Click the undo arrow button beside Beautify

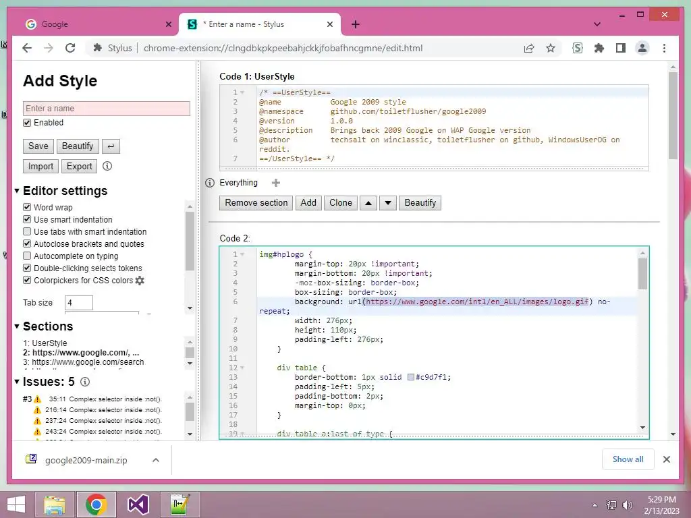tap(111, 146)
